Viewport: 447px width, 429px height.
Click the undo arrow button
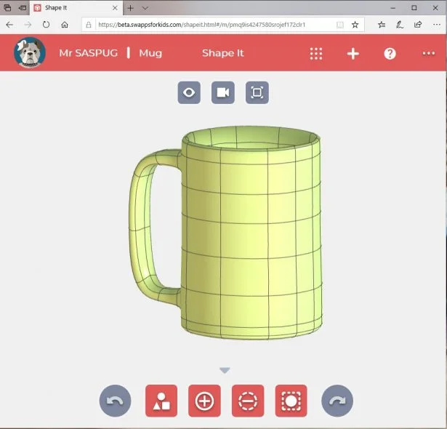point(115,401)
